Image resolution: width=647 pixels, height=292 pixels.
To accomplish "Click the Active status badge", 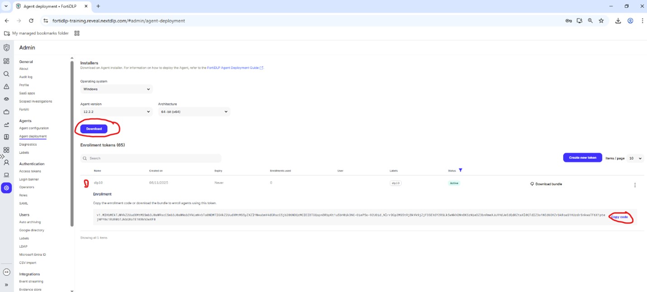I will click(x=454, y=183).
